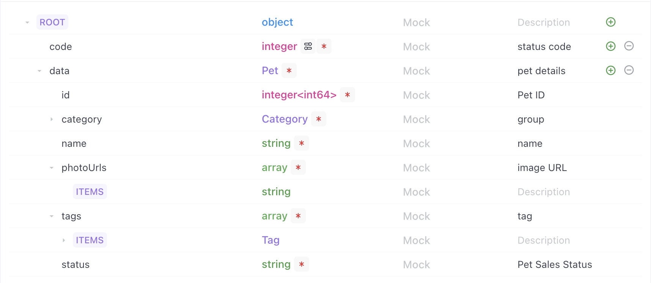Delete the data field using minus icon

[629, 70]
